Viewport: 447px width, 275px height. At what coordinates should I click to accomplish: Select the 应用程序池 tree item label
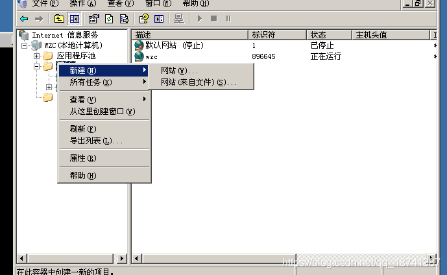point(76,56)
